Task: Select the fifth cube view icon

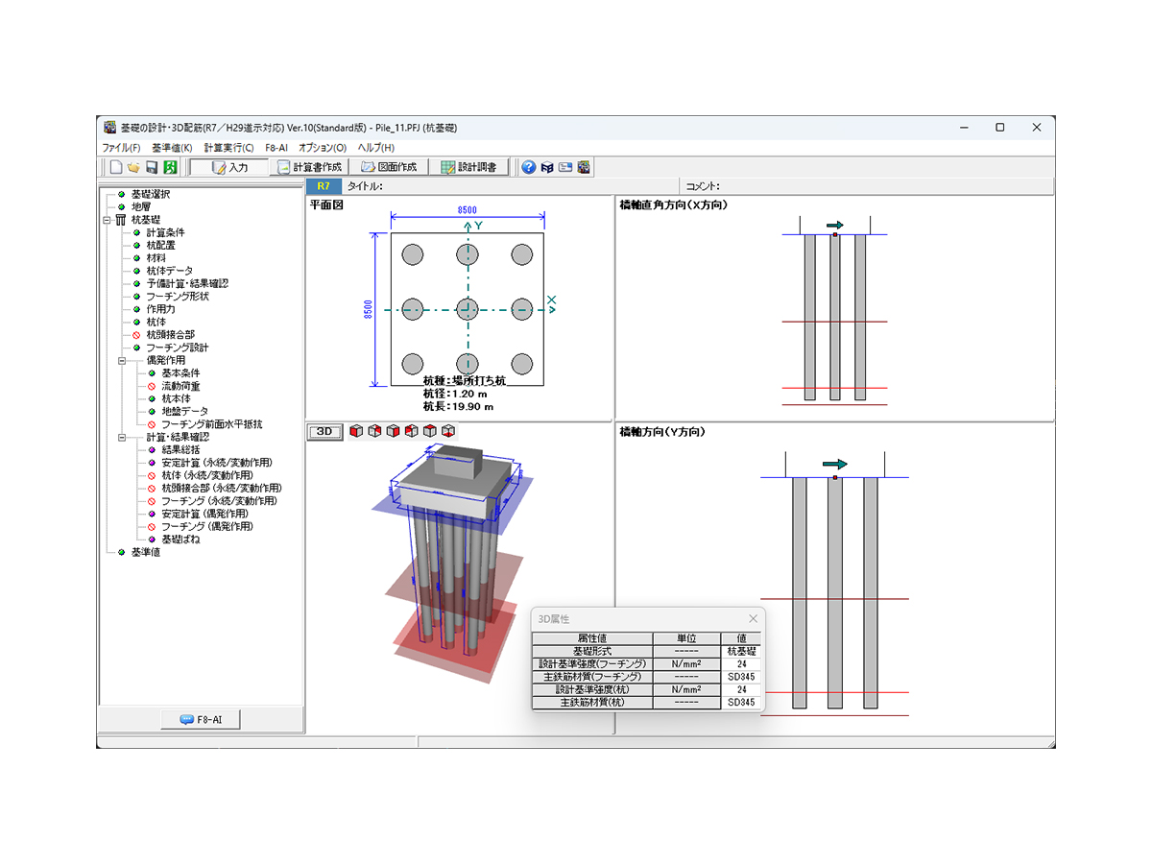Action: [x=429, y=431]
